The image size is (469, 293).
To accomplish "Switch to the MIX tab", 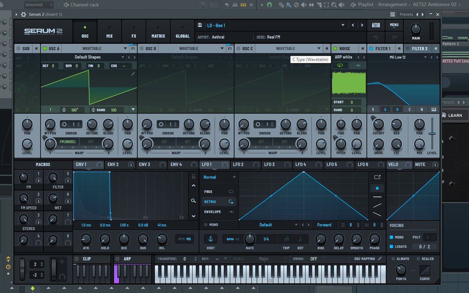I will 109,31.
